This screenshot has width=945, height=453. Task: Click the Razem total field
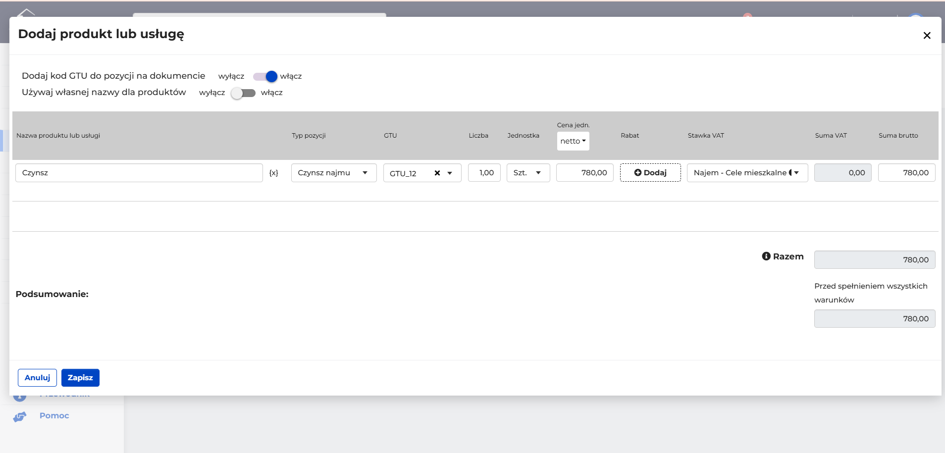point(875,260)
